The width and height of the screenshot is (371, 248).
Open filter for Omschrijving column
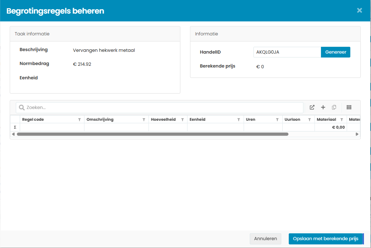[144, 120]
